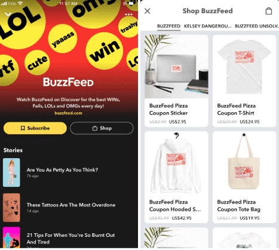This screenshot has height=250, width=279.
Task: Tap the BuzzFeed logo title
Action: coord(68,82)
